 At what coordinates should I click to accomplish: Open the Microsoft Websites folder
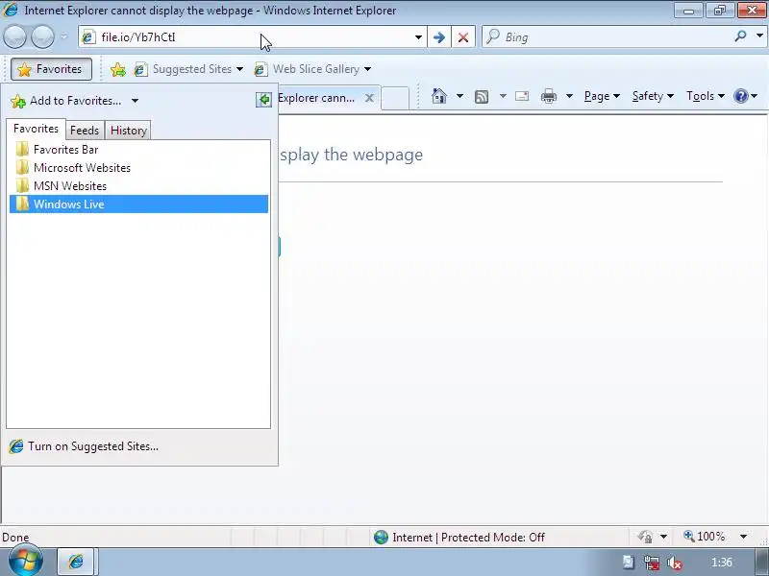click(x=138, y=167)
